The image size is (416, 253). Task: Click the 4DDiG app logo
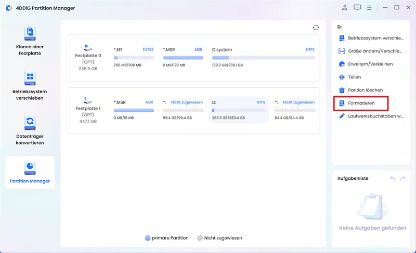[9, 8]
